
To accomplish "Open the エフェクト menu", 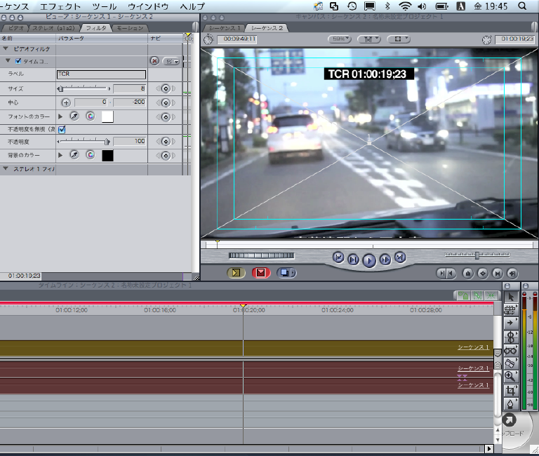I will point(60,6).
